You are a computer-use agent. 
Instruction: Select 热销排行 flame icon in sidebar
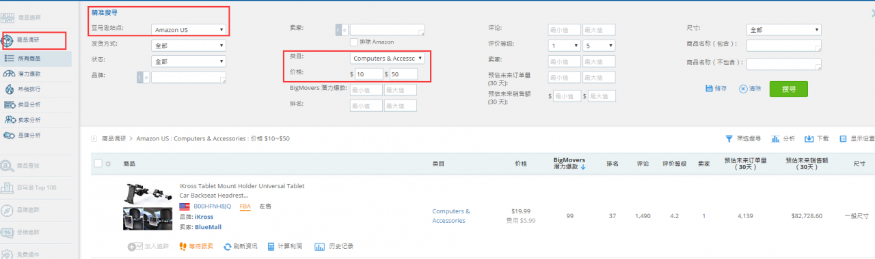coord(10,89)
